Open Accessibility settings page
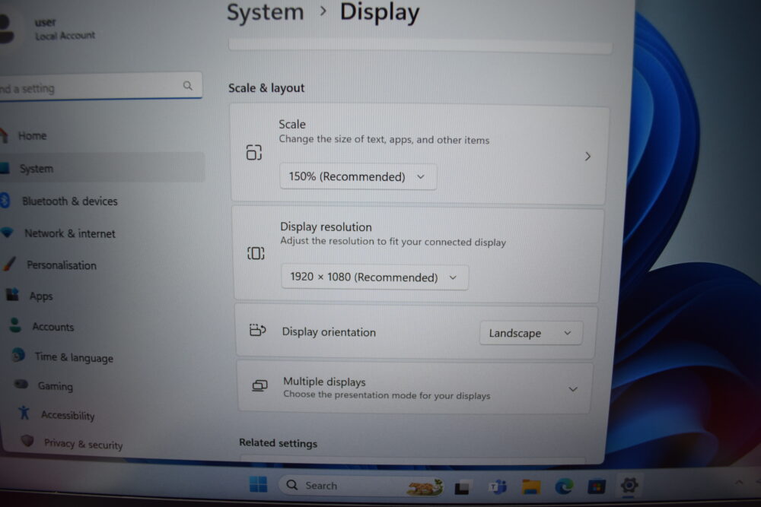This screenshot has height=507, width=761. 68,415
